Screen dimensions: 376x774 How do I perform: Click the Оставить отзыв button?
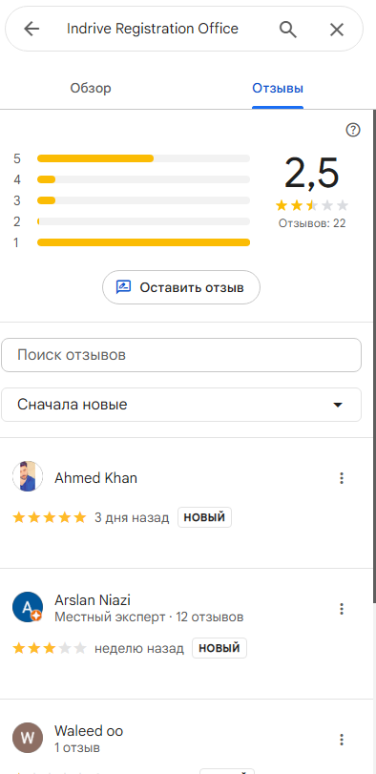click(181, 287)
